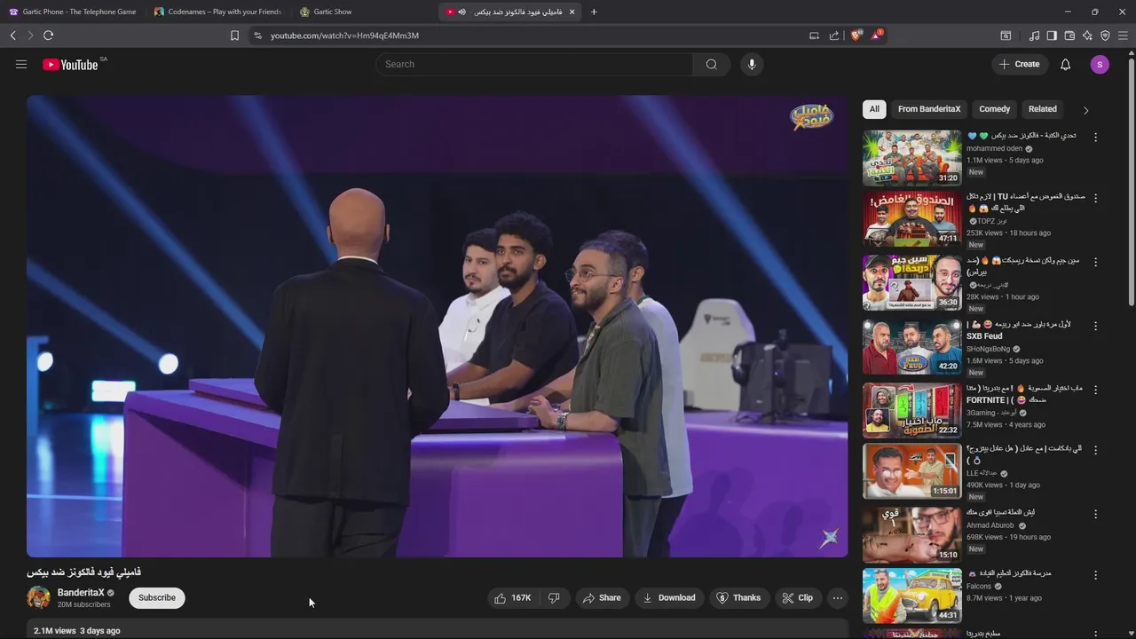Open the 44:31 Falcons thumbnail

click(911, 595)
